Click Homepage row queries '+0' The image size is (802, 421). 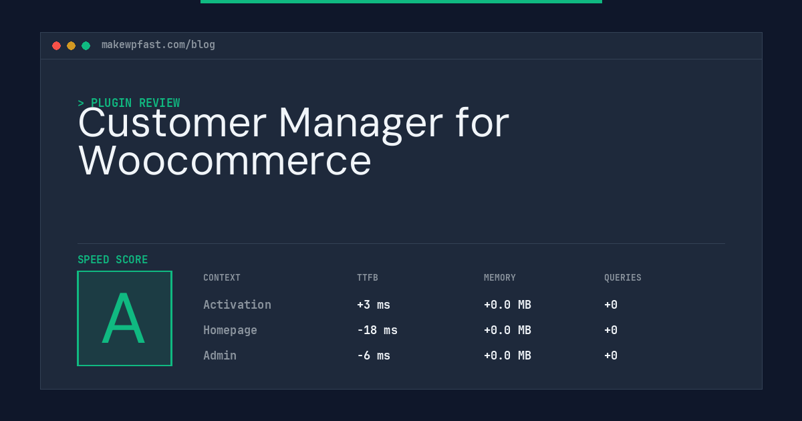(611, 330)
